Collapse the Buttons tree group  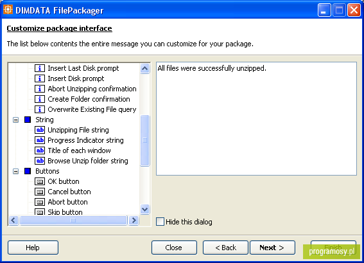[x=15, y=172]
